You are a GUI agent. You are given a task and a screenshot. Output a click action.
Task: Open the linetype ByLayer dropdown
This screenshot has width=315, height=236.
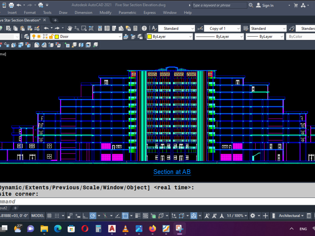tap(241, 37)
